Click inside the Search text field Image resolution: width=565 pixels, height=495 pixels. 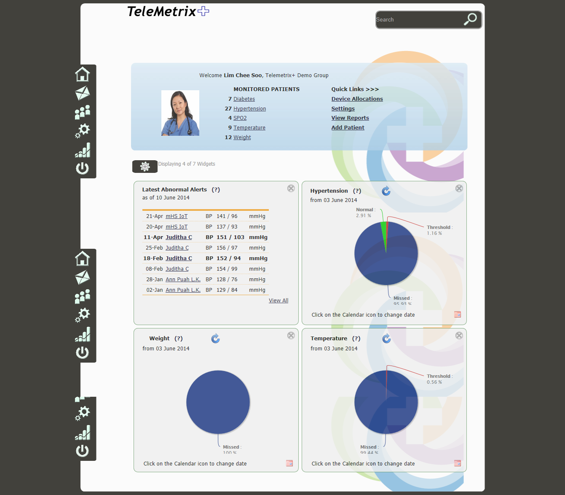click(x=417, y=20)
